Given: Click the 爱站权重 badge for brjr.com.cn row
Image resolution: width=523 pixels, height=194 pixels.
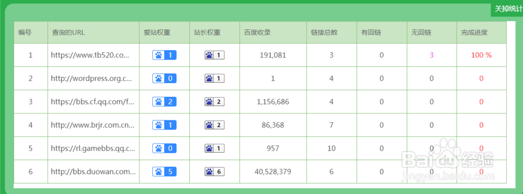Looking at the screenshot, I should [x=164, y=125].
